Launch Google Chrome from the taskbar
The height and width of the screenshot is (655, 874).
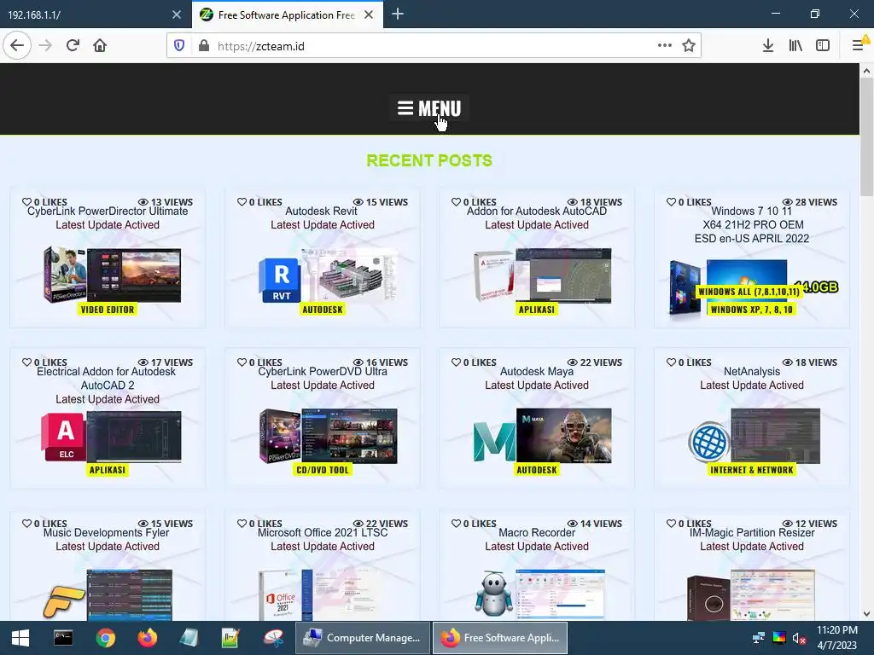(105, 638)
